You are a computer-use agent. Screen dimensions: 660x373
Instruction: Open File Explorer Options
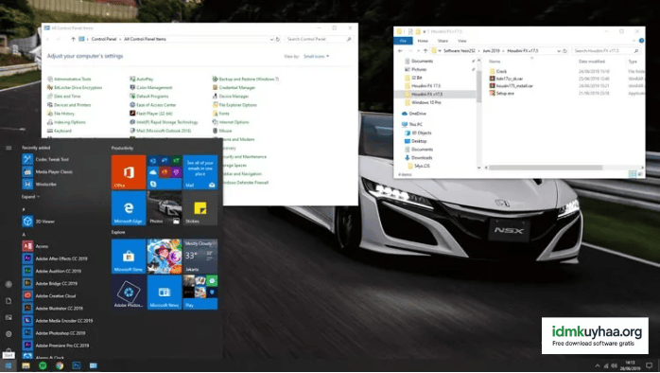pos(234,105)
